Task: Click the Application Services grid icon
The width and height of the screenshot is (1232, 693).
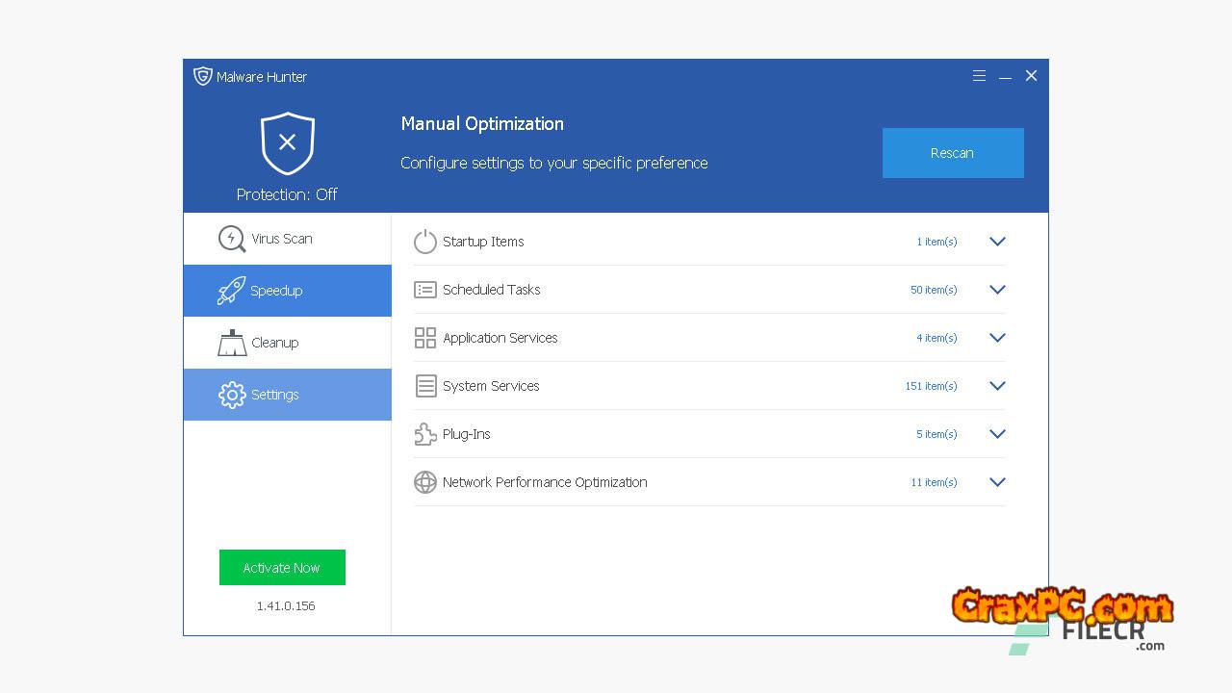Action: [x=424, y=338]
